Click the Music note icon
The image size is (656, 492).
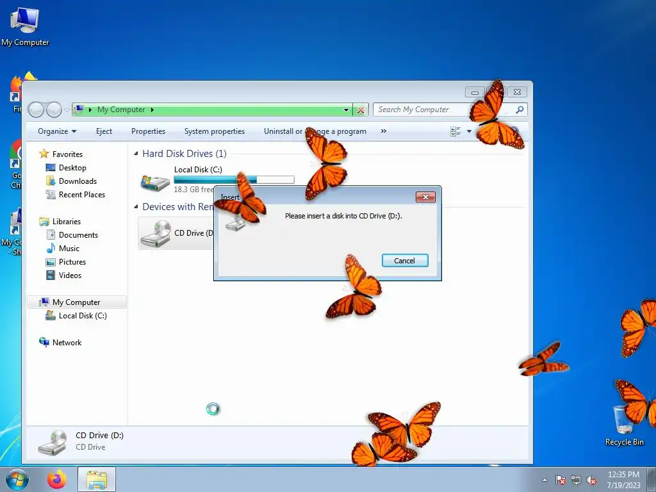[x=51, y=248]
